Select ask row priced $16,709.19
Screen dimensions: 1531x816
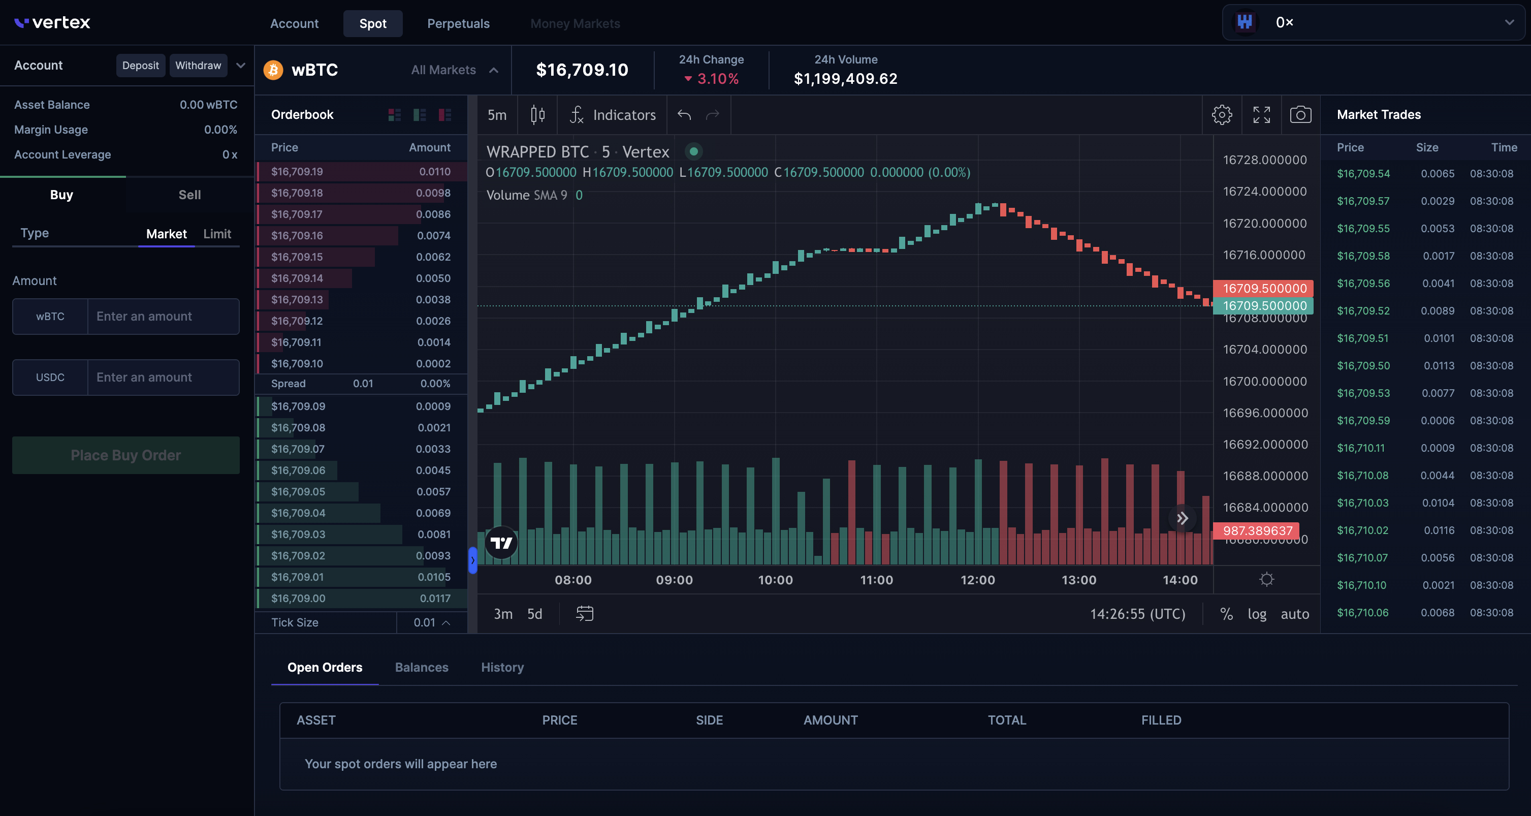(x=361, y=172)
